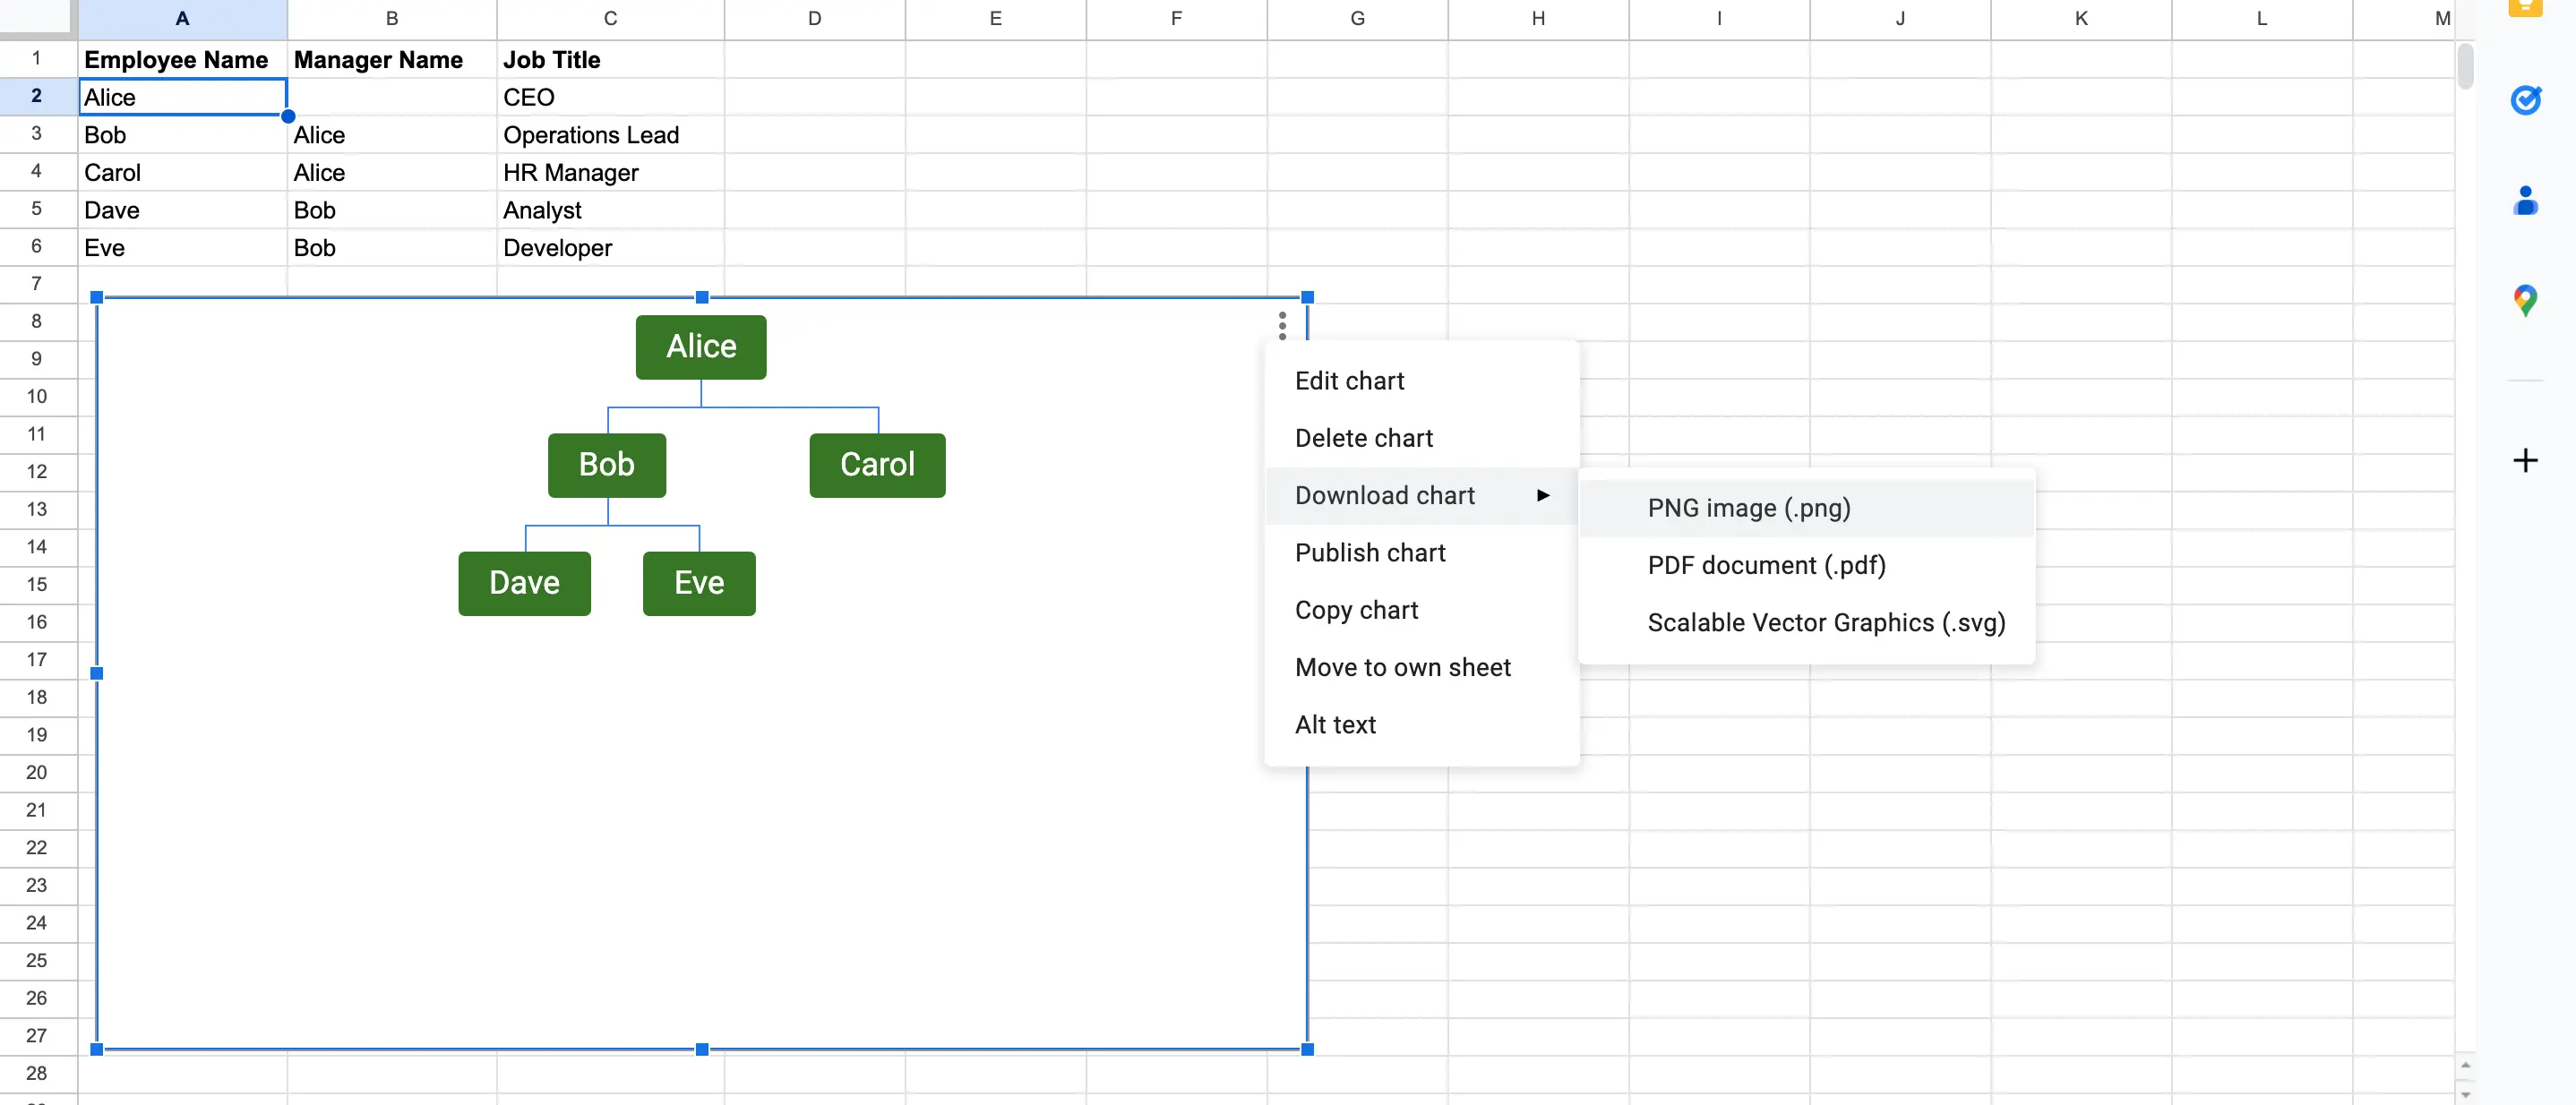Select column B header
2576x1105 pixels.
(392, 19)
